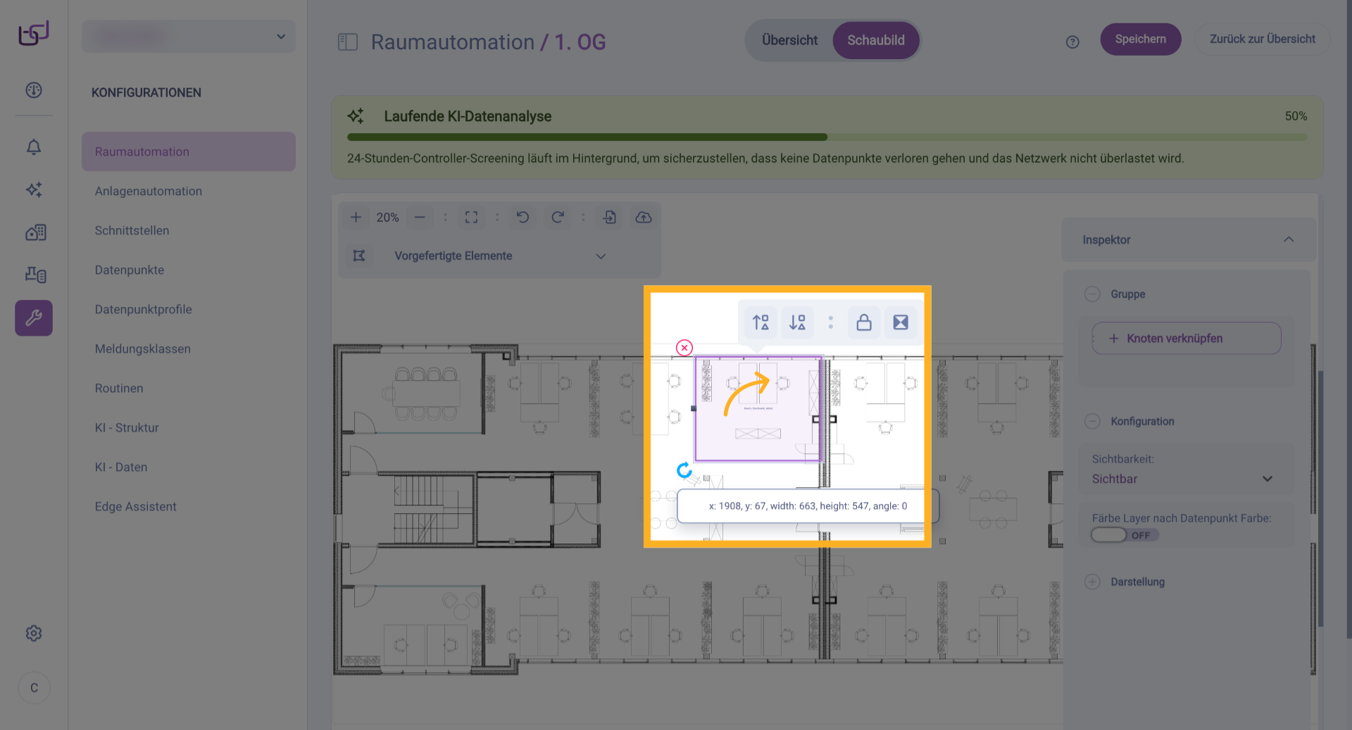Zoom in using the plus icon
The image size is (1352, 730).
356,218
